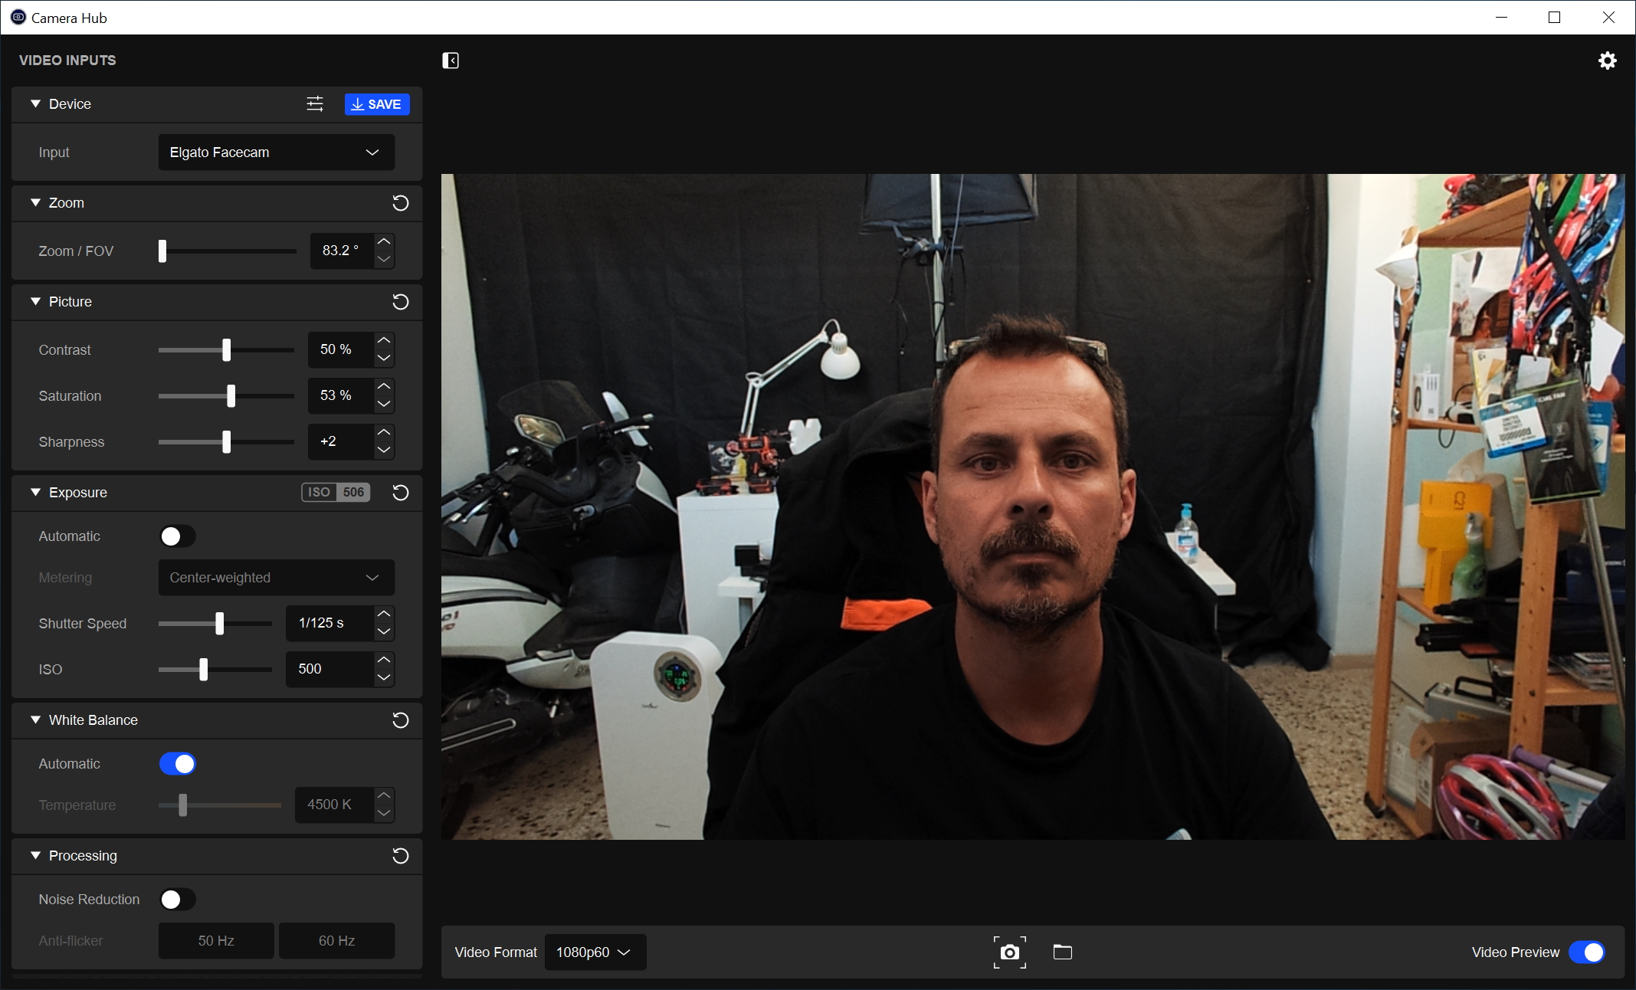Image resolution: width=1636 pixels, height=990 pixels.
Task: Reset the Zoom section settings
Action: [x=400, y=203]
